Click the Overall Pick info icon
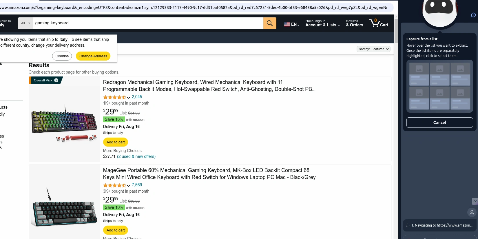Viewport: 478px width, 239px height. (56, 80)
